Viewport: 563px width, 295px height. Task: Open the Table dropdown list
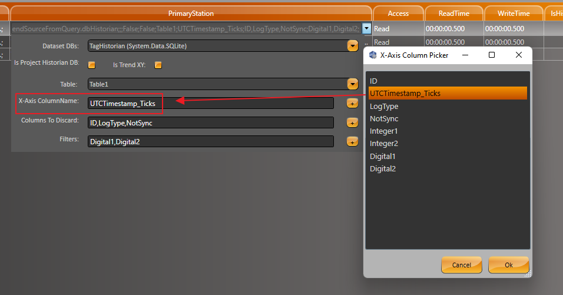click(352, 84)
